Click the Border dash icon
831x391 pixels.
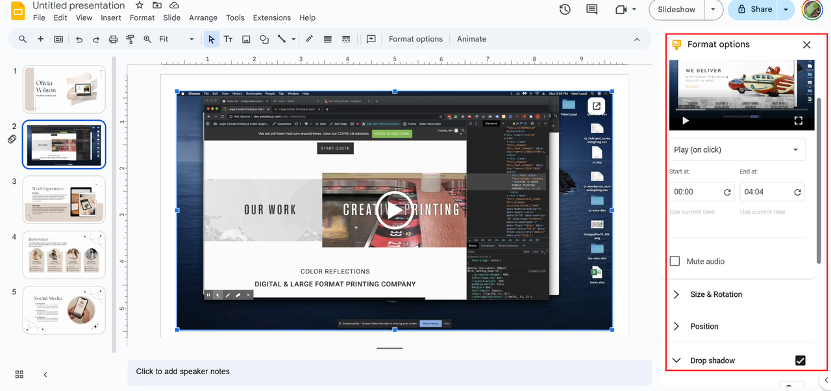pos(346,39)
